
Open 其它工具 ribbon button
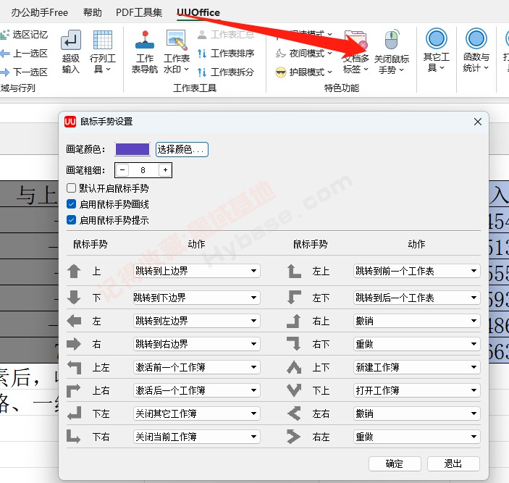click(437, 50)
